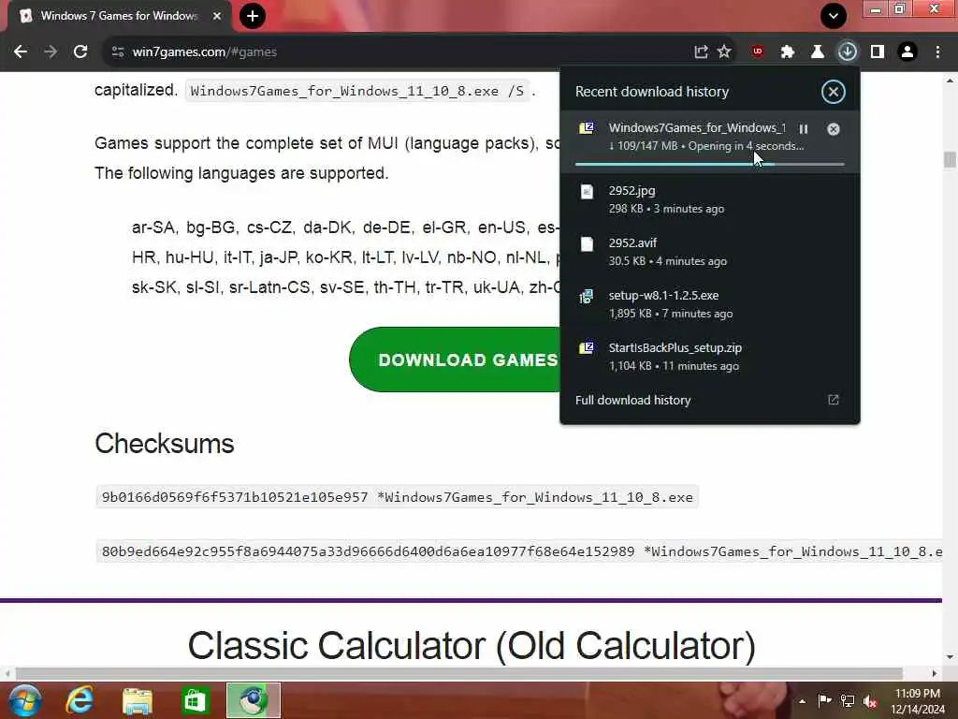This screenshot has width=958, height=719.
Task: Open the Extensions puzzle-piece menu
Action: click(x=788, y=52)
